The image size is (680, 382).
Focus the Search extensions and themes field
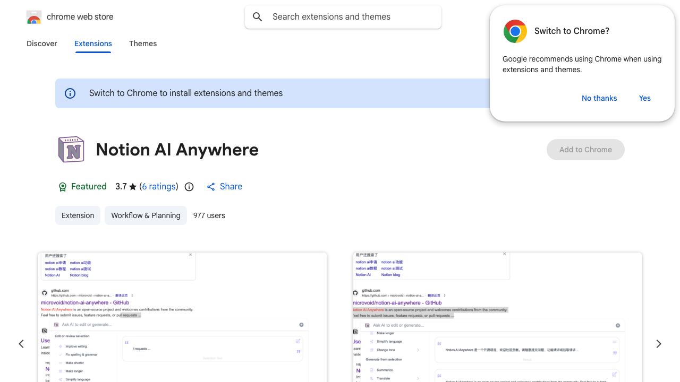[x=343, y=17]
